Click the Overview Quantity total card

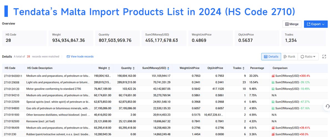117,38
